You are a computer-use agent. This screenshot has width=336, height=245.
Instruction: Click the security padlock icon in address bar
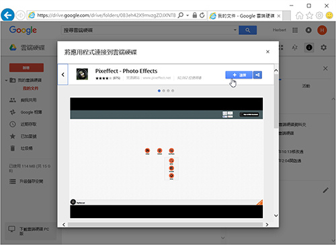[195, 15]
